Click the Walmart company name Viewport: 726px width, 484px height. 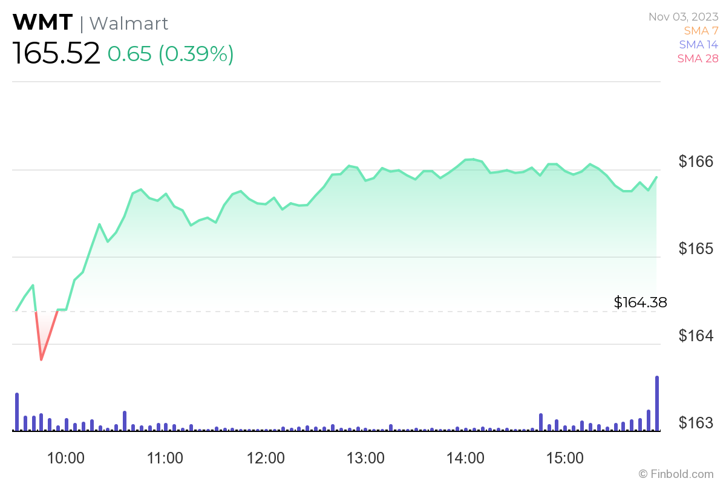click(128, 23)
